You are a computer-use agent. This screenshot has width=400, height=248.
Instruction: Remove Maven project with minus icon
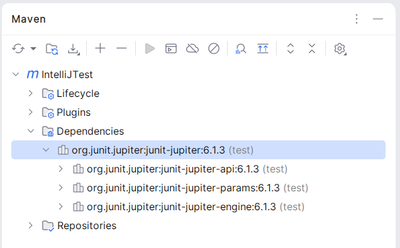pos(121,48)
